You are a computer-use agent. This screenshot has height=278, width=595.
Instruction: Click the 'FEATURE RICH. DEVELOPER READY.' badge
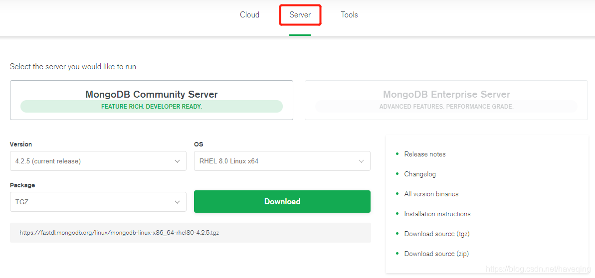[x=152, y=107]
